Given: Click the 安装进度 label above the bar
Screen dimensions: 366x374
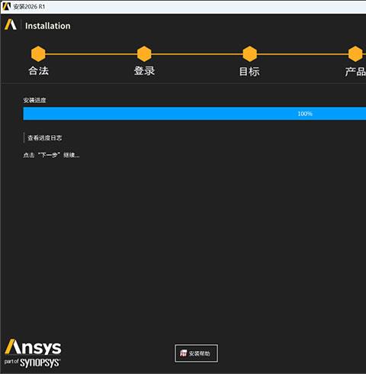Looking at the screenshot, I should click(x=34, y=100).
